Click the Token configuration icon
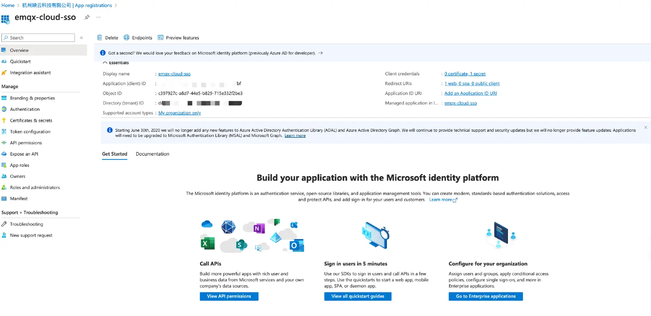 pyautogui.click(x=4, y=132)
